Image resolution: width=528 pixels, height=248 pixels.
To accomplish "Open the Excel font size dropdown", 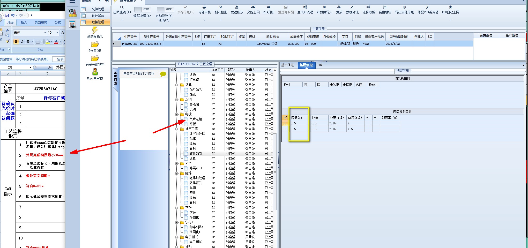I will (57, 33).
